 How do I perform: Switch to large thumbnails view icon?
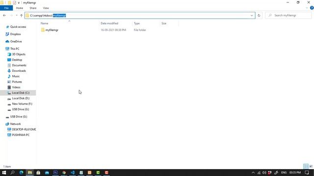311,166
